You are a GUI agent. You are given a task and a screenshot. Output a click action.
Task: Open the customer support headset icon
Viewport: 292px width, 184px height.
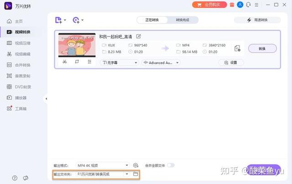tap(248, 5)
